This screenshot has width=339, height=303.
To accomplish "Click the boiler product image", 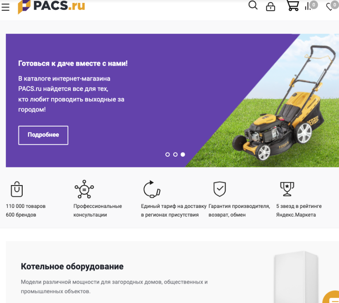I will [x=296, y=277].
